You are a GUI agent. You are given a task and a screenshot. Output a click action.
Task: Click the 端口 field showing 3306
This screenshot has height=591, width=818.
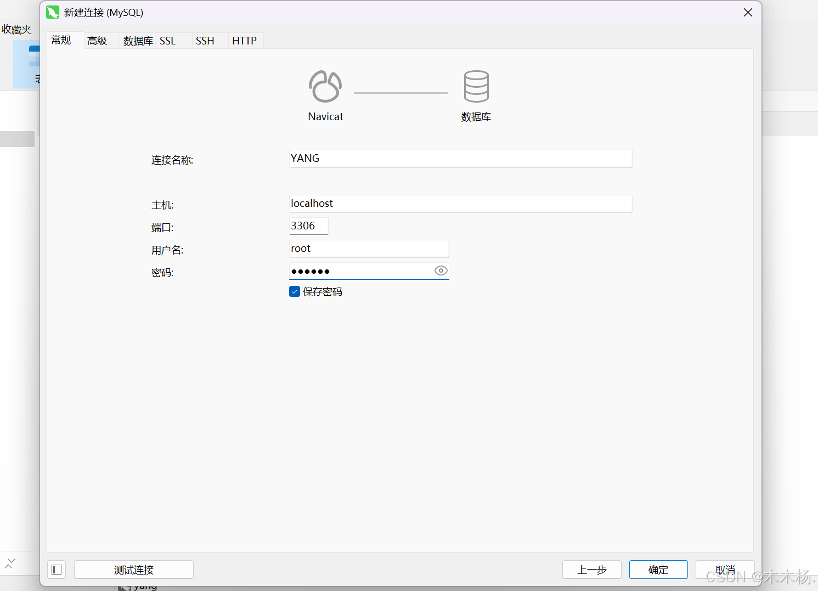tap(309, 226)
